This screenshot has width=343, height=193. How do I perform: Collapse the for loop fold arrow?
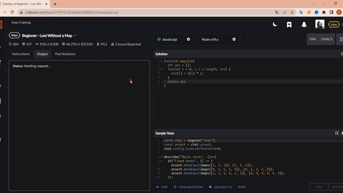(161, 69)
